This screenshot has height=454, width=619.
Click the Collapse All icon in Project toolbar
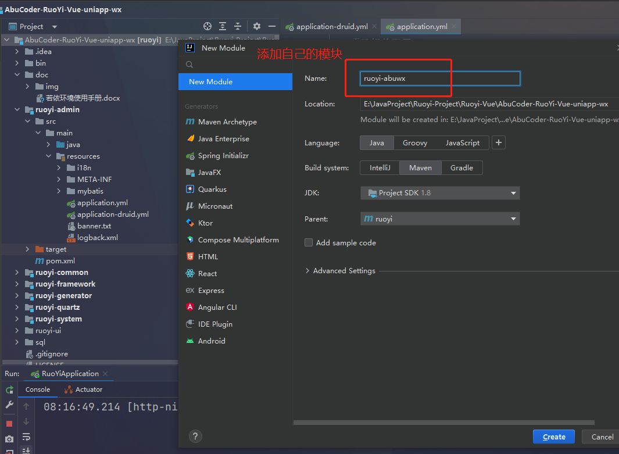(238, 27)
